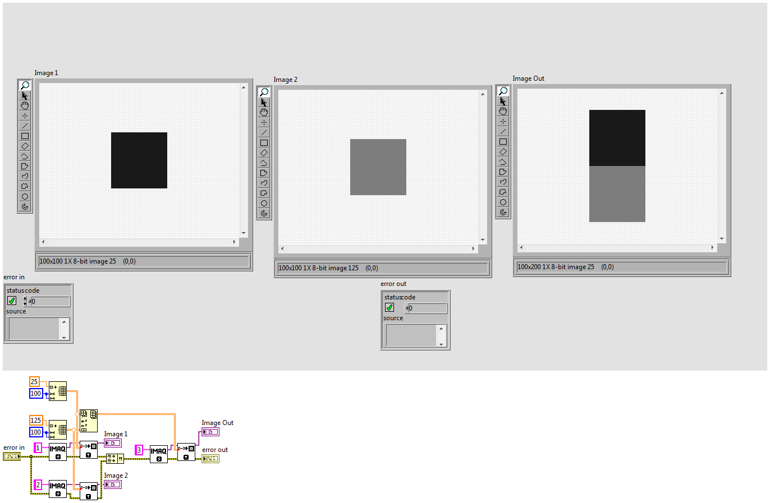The height and width of the screenshot is (503, 770).
Task: Select the Selection pointer tool in Image 1 palette
Action: pyautogui.click(x=25, y=95)
